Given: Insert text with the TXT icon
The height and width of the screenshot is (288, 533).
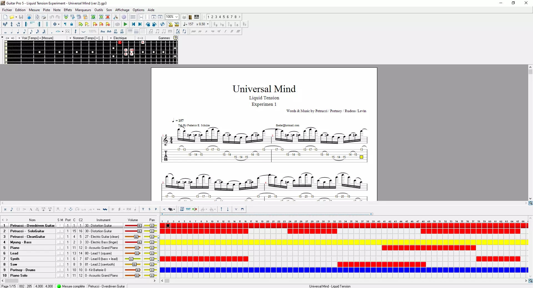Looking at the screenshot, I should (x=188, y=209).
